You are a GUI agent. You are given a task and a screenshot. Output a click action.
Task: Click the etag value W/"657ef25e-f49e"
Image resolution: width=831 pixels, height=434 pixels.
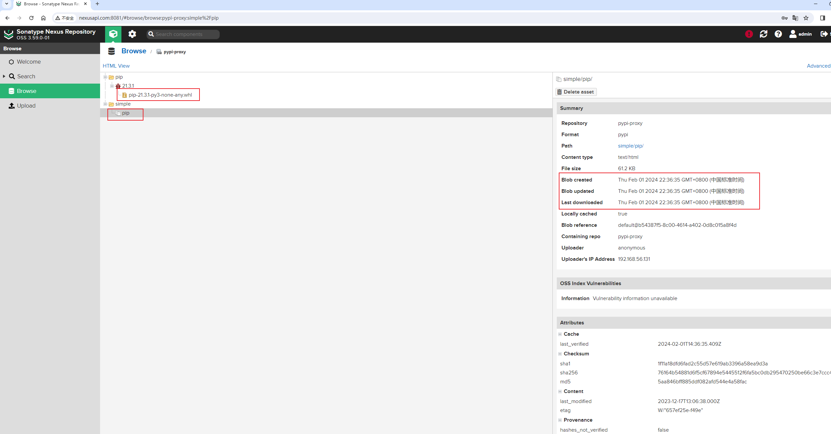click(x=680, y=410)
